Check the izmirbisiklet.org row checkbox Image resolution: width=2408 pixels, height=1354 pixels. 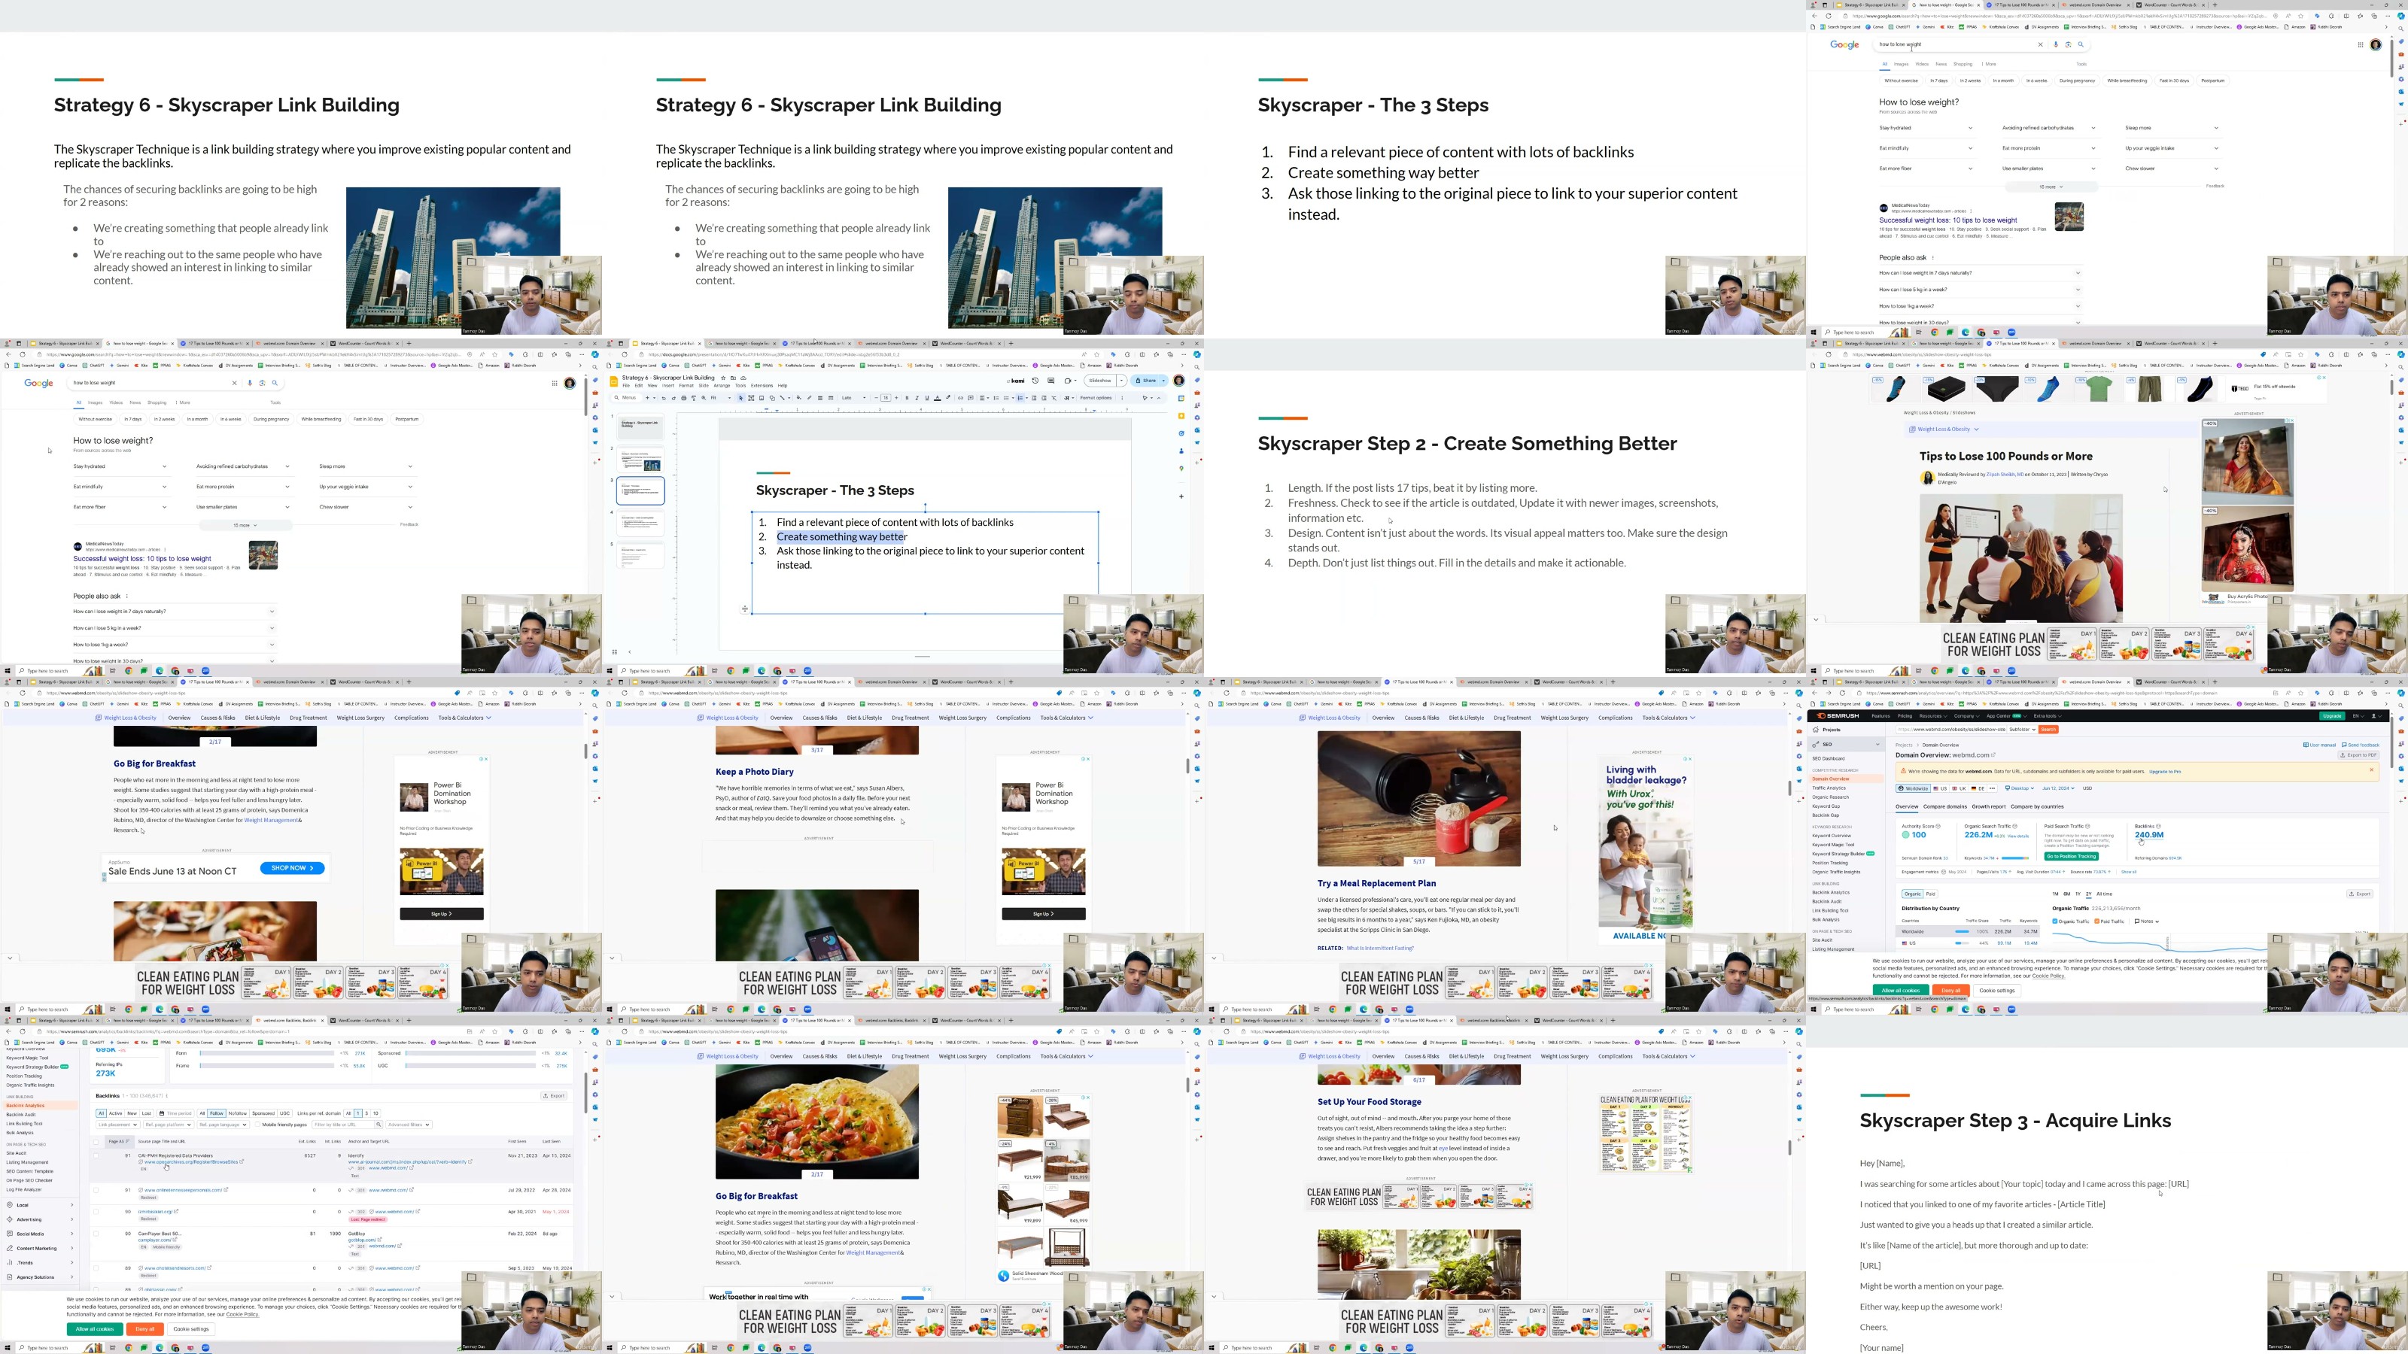click(96, 1212)
